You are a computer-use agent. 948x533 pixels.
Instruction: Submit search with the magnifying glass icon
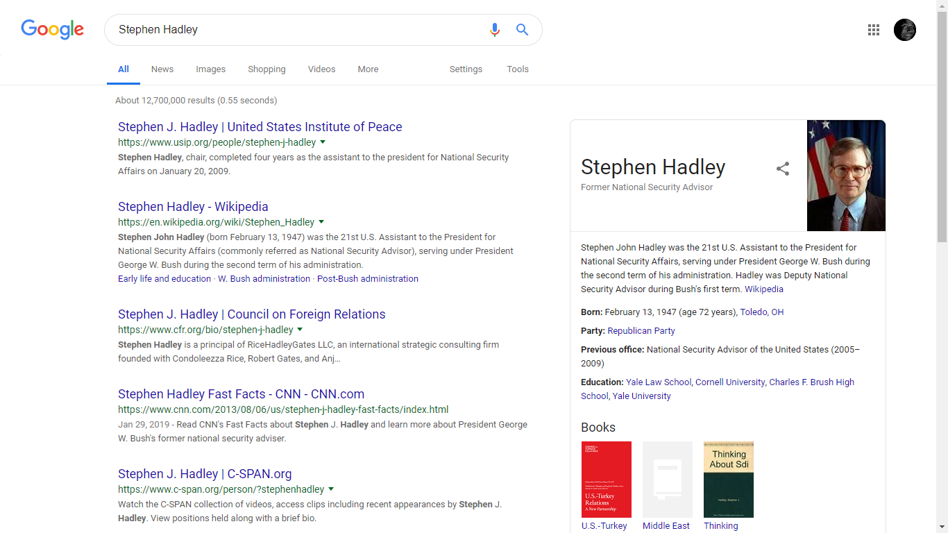pos(522,30)
